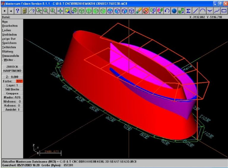The height and width of the screenshot is (168, 228).
Task: Open the Layer: 1 selector
Action: pyautogui.click(x=12, y=85)
